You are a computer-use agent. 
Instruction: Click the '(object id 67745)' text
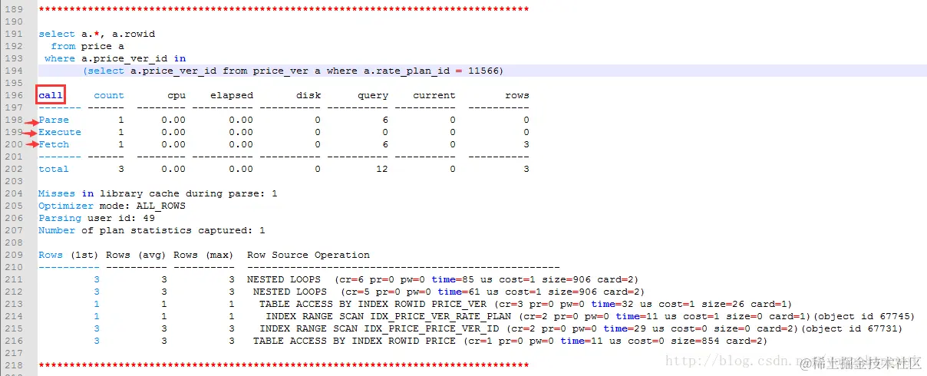point(864,316)
